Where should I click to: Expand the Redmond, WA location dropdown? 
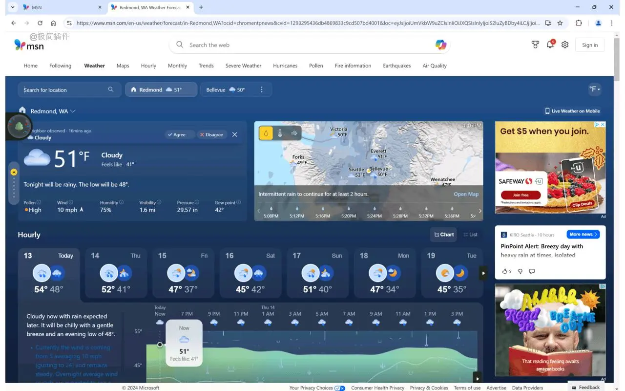click(x=73, y=111)
